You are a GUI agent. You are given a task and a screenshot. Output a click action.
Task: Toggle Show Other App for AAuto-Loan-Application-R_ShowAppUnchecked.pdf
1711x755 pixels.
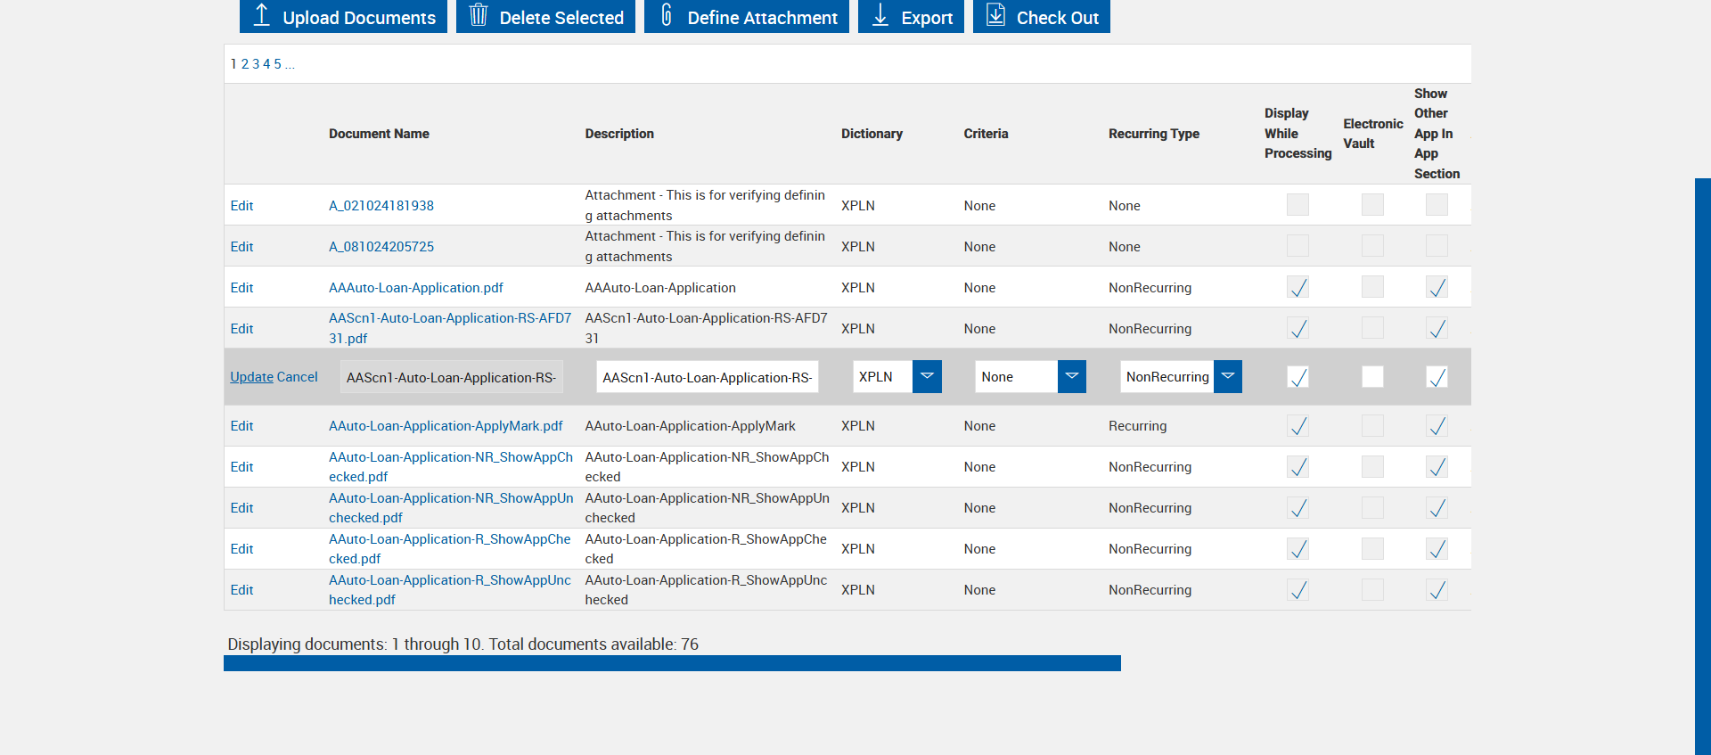point(1437,590)
